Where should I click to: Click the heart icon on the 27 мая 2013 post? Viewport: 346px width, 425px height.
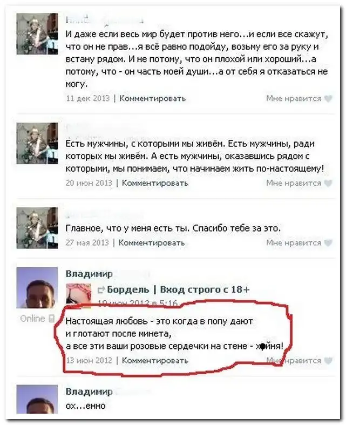(328, 243)
